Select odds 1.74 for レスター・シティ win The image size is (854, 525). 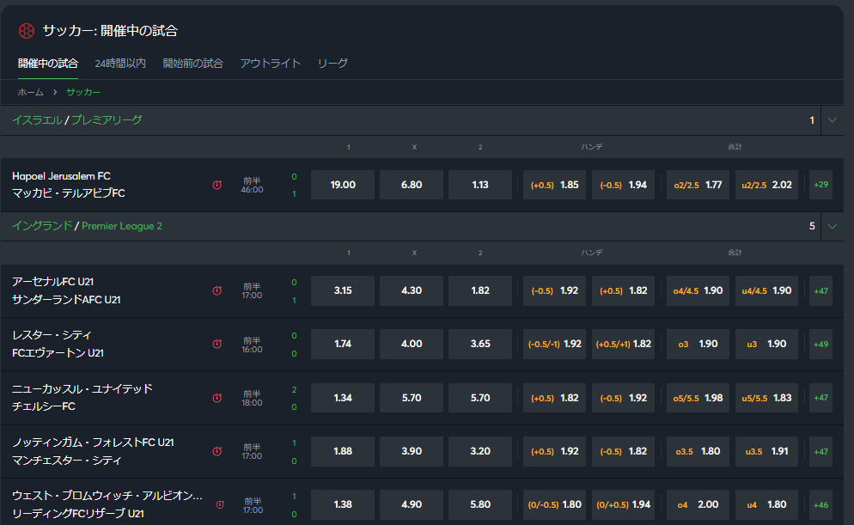click(x=343, y=344)
